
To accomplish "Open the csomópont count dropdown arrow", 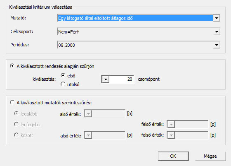I will [x=106, y=79].
